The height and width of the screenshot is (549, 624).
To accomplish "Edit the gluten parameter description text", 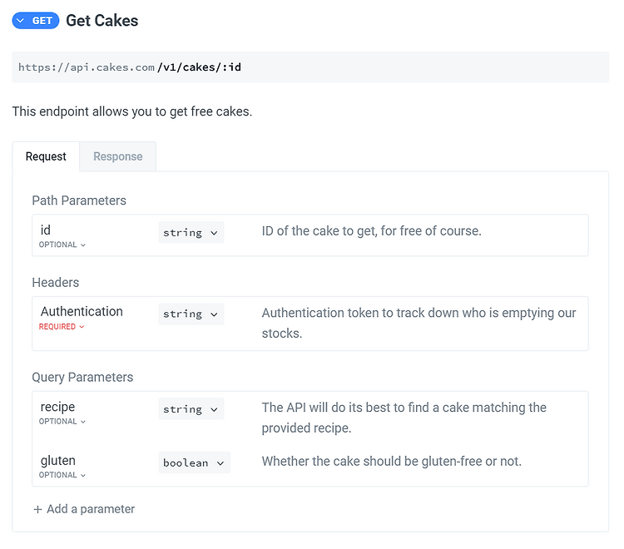I will pyautogui.click(x=392, y=461).
